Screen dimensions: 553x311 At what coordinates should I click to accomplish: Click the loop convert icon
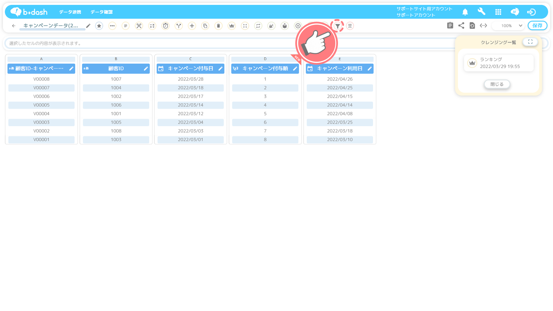(x=258, y=26)
